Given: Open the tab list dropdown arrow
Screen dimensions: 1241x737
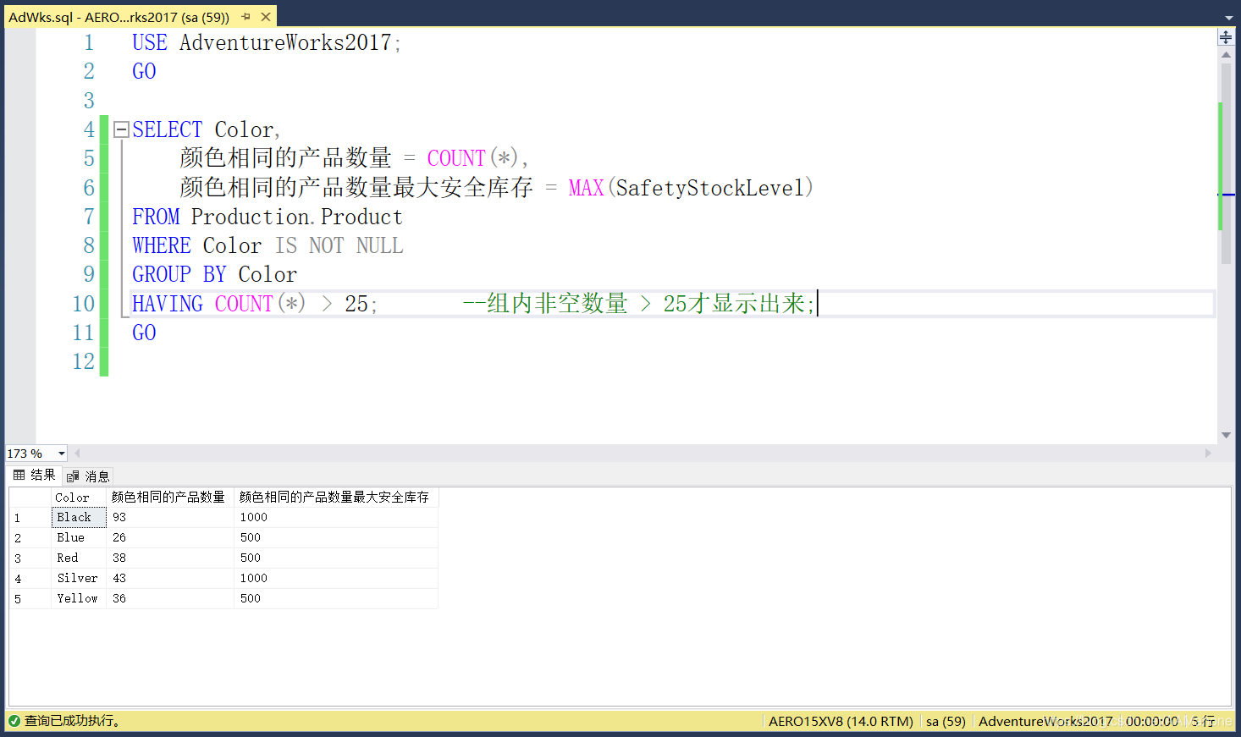Looking at the screenshot, I should [1229, 18].
